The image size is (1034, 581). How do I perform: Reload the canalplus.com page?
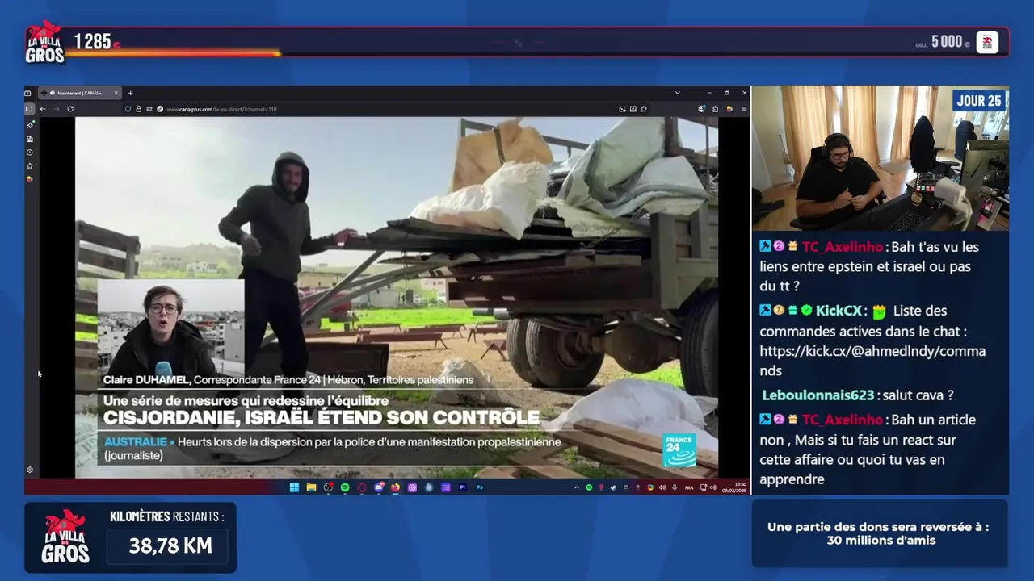tap(70, 109)
